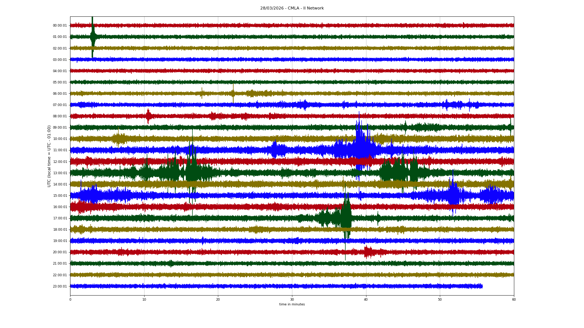Click the large blue burst on the 11:00:01 trace
This screenshot has height=328, width=584.
click(360, 149)
